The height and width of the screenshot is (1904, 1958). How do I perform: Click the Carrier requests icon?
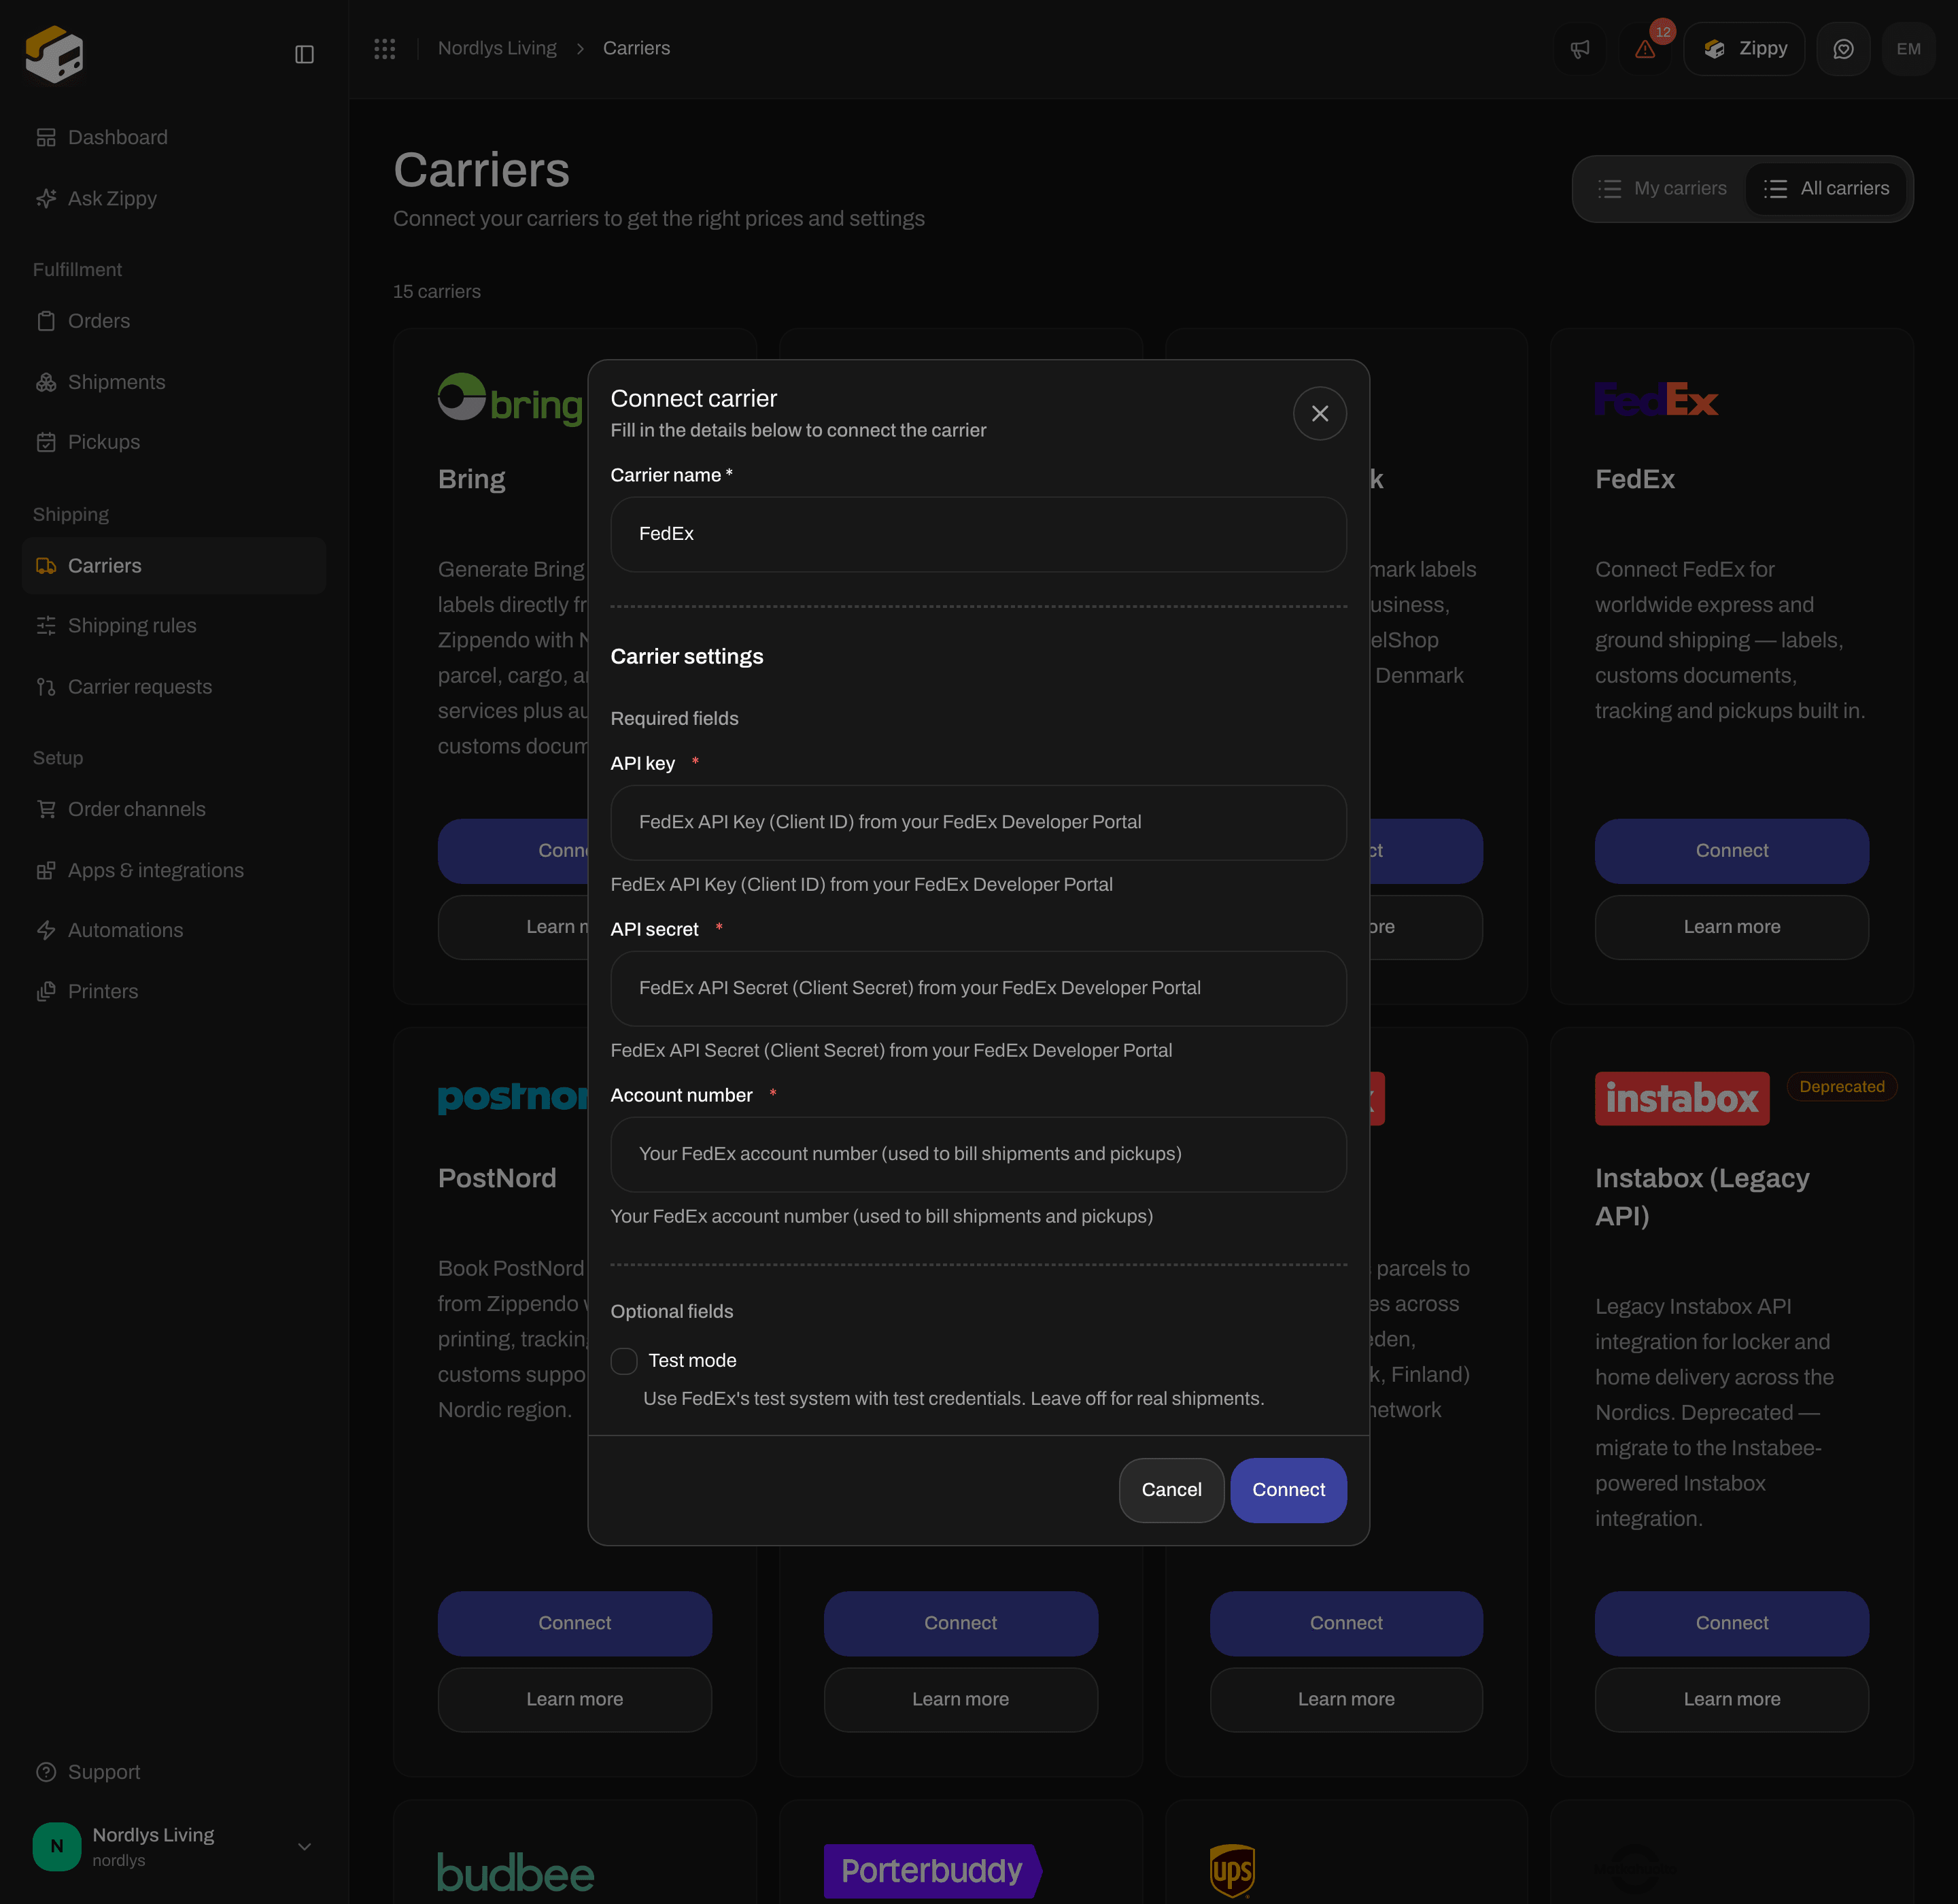[46, 687]
